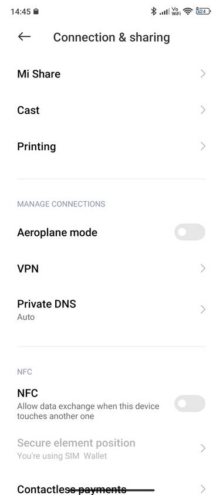
Task: Open the VPN chevron arrow
Action: (203, 269)
